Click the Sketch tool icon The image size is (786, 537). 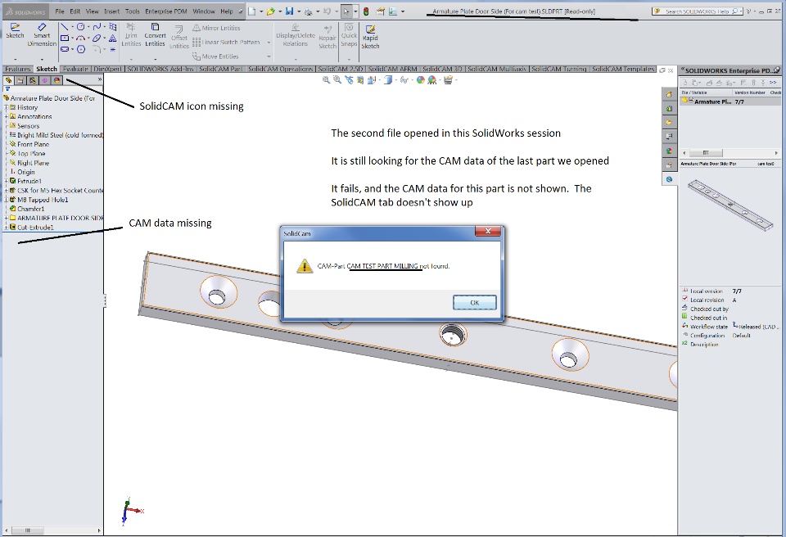(x=15, y=27)
